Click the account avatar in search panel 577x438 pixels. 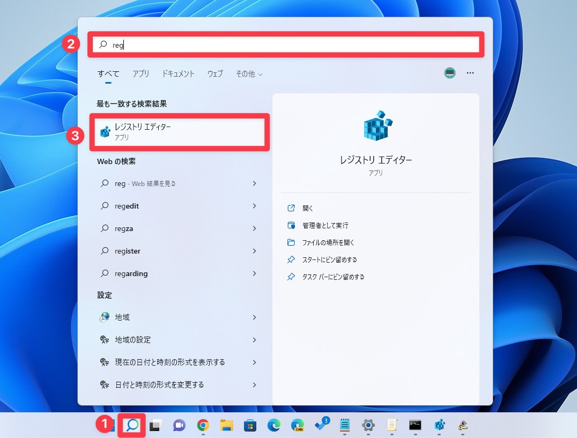(x=450, y=73)
